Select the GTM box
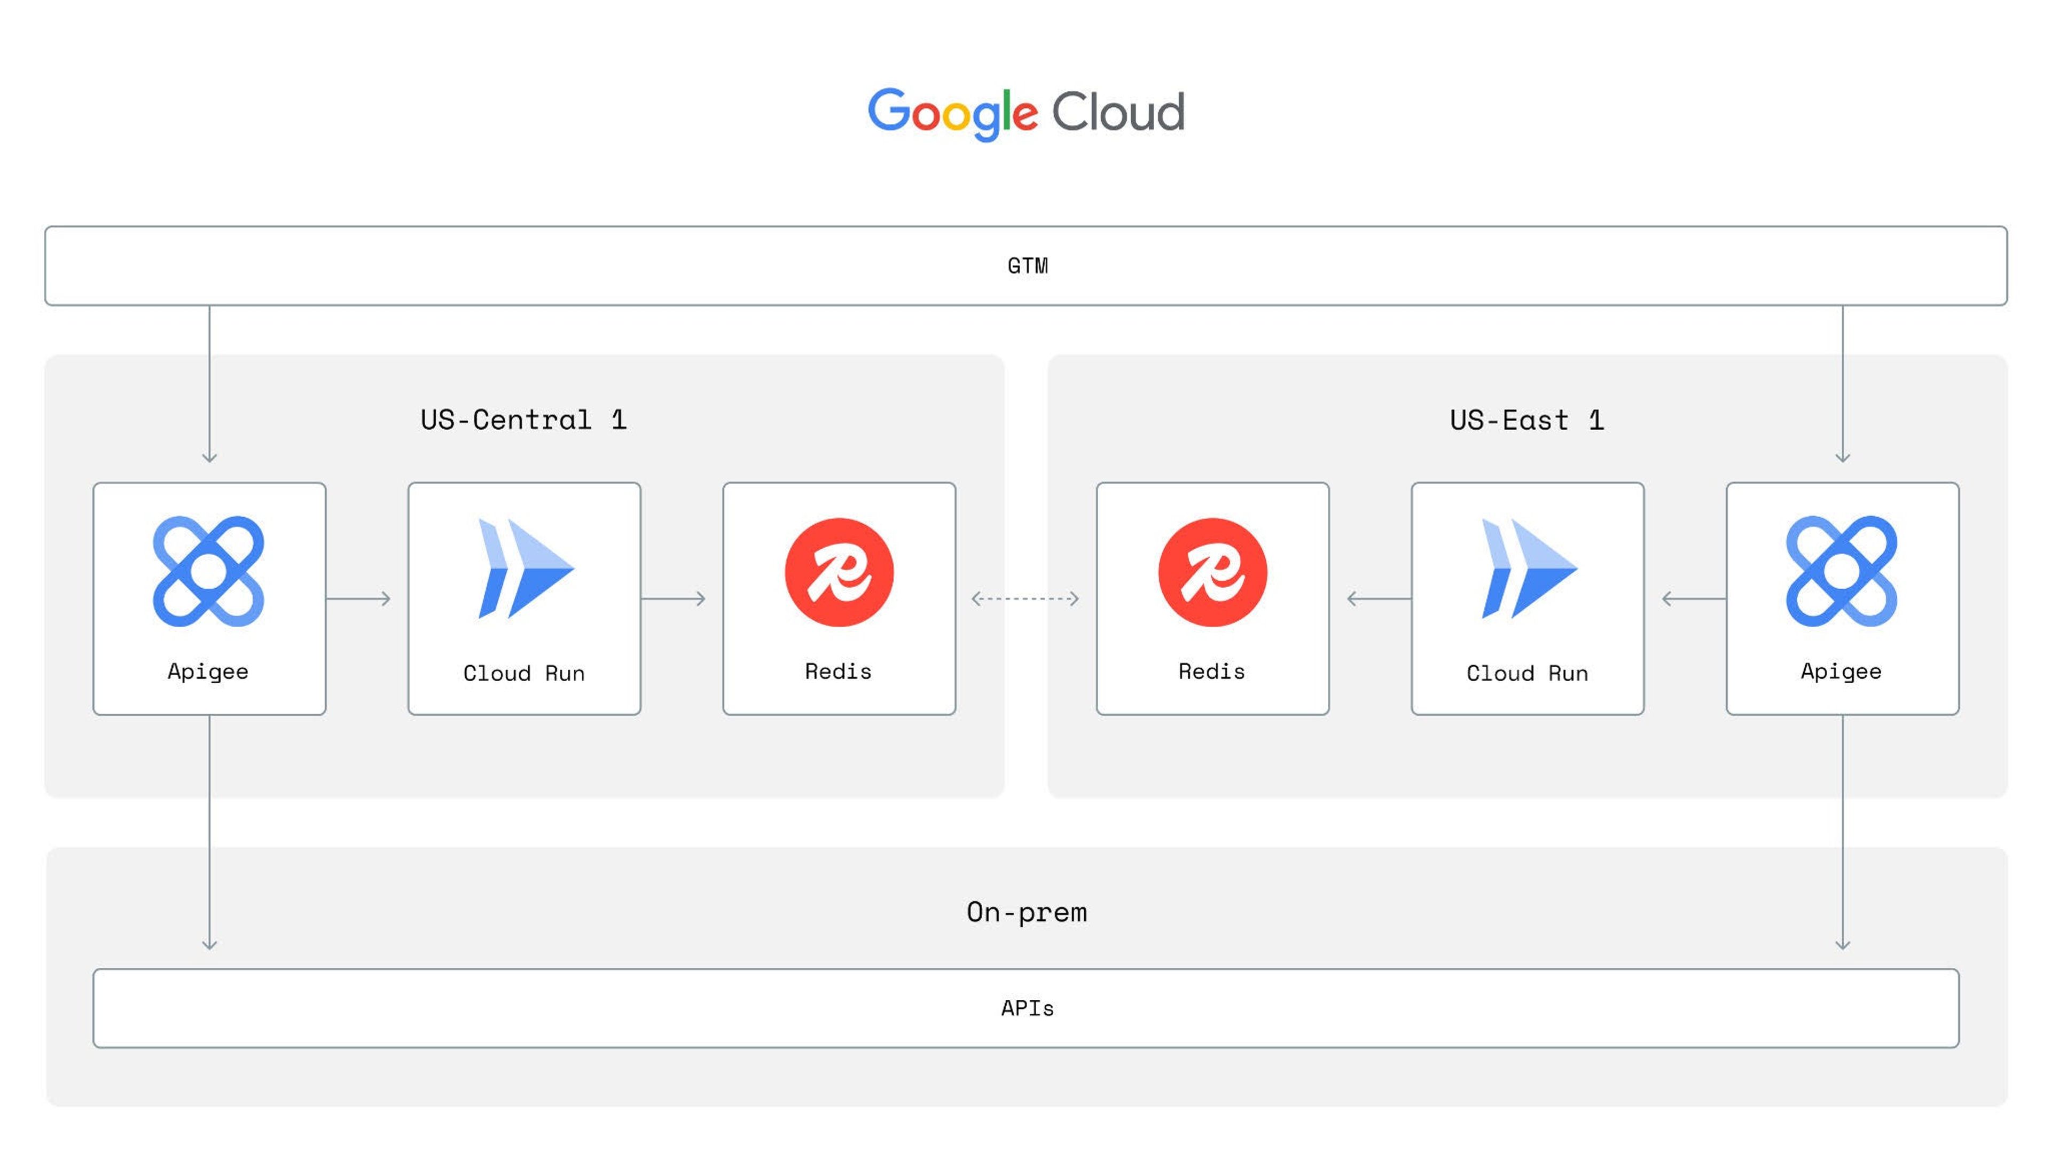2051x1153 pixels. pos(1025,266)
